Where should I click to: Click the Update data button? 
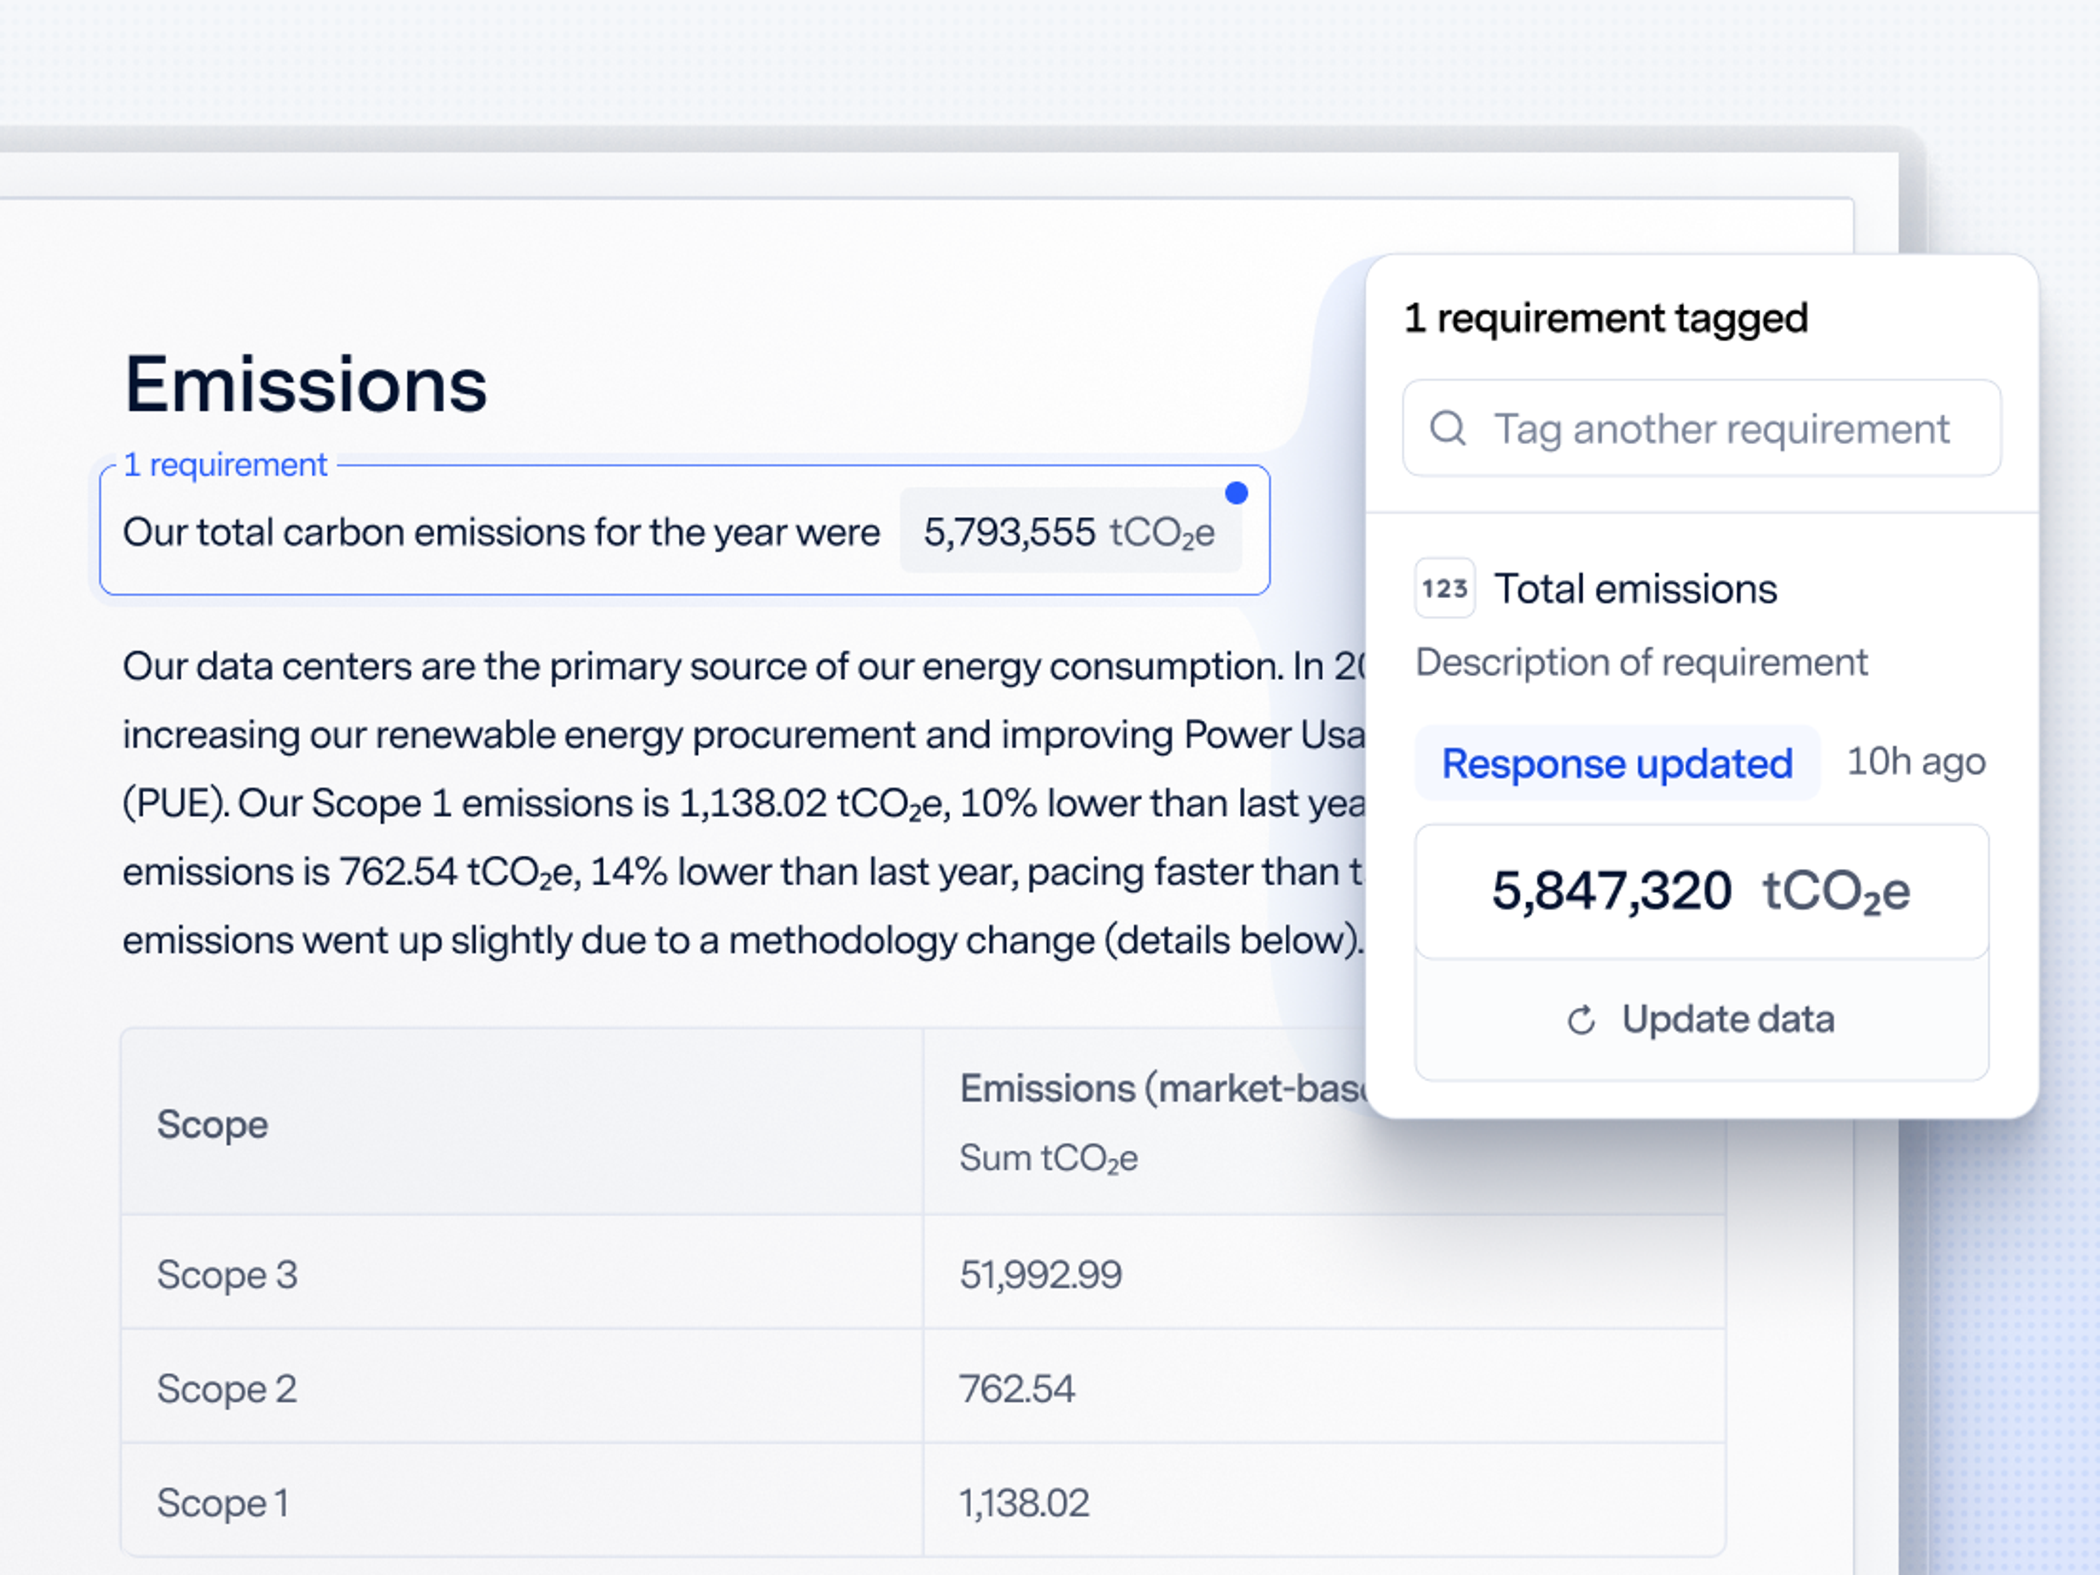(1701, 1019)
